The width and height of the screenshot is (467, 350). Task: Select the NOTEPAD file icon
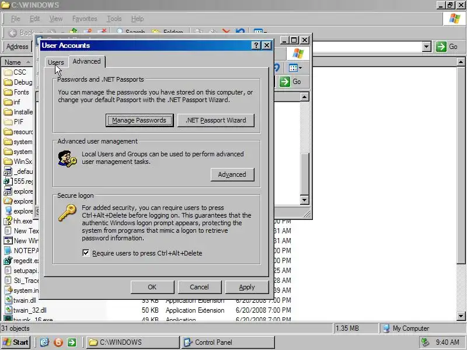tap(8, 251)
